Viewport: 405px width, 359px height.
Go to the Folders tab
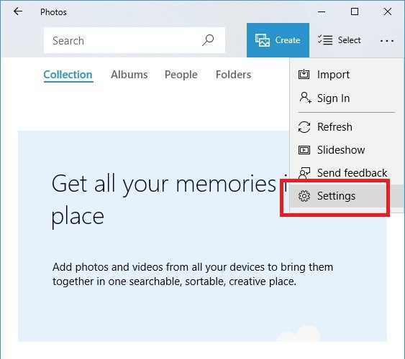[233, 75]
